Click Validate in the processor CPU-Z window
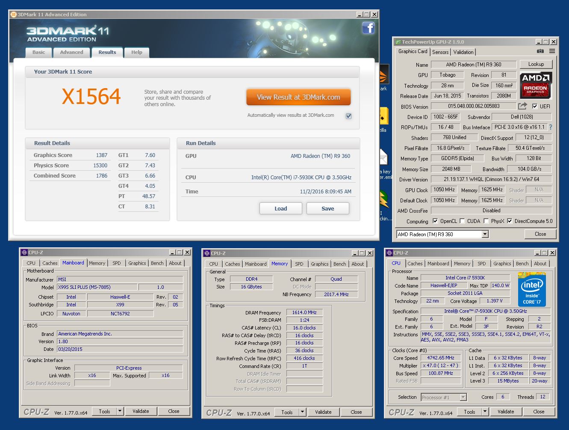569x430 pixels. click(x=506, y=412)
